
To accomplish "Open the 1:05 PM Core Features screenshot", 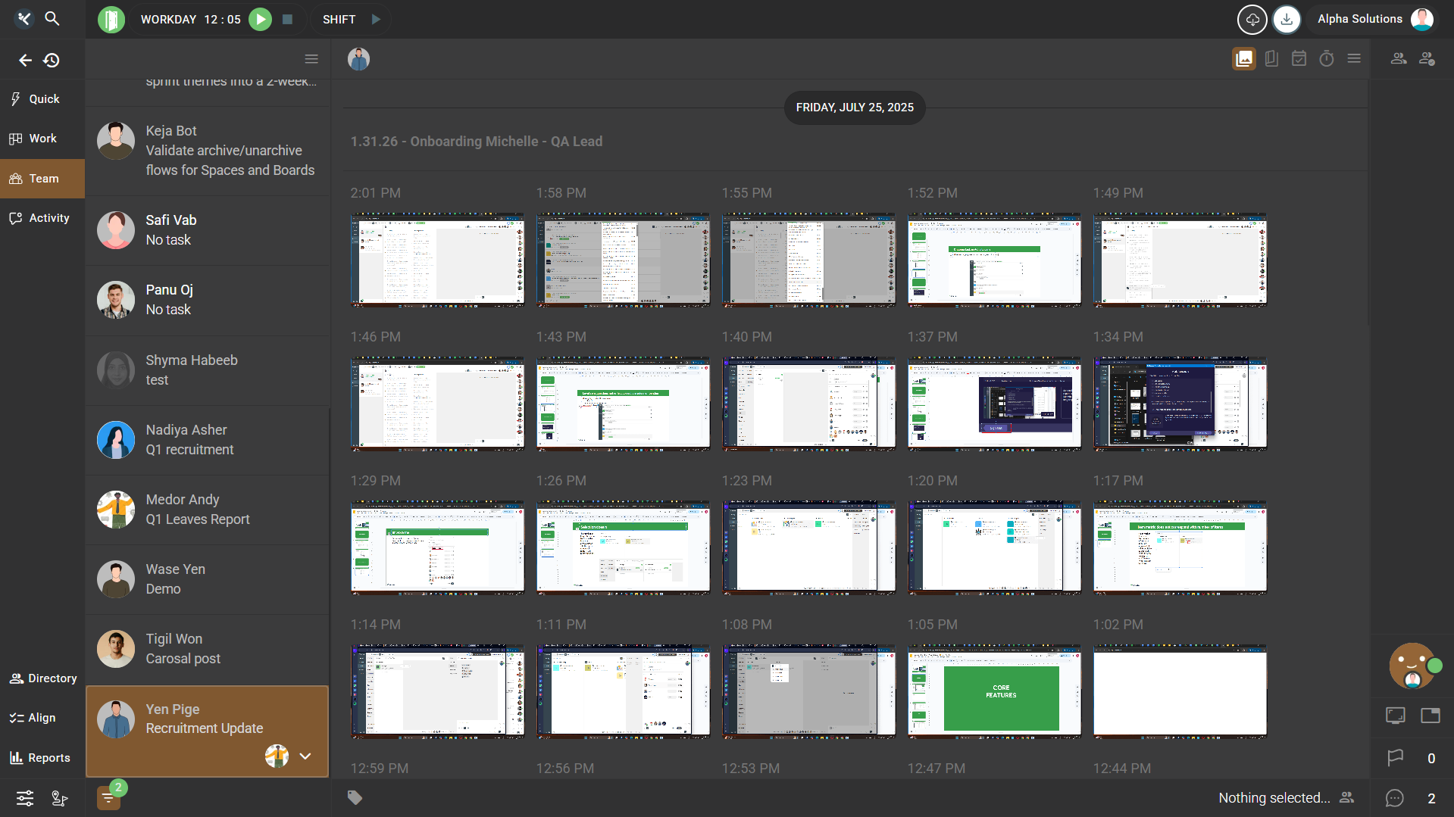I will [993, 692].
